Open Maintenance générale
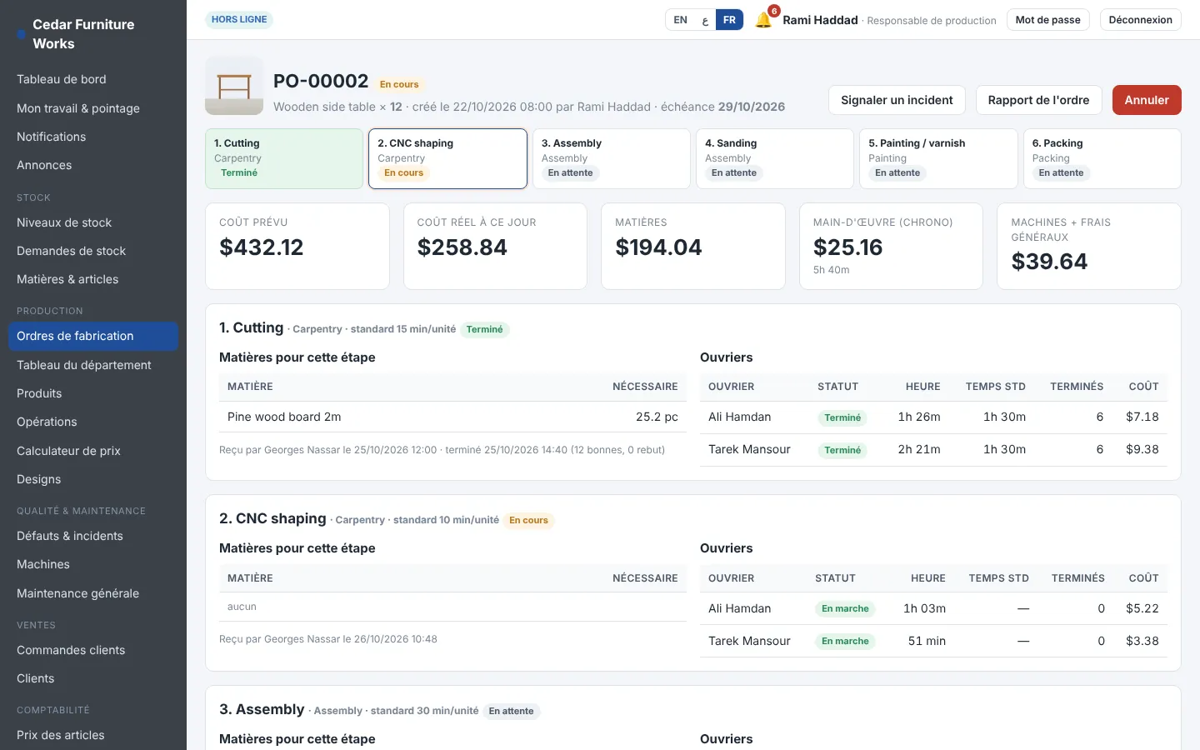The height and width of the screenshot is (750, 1200). (x=93, y=593)
